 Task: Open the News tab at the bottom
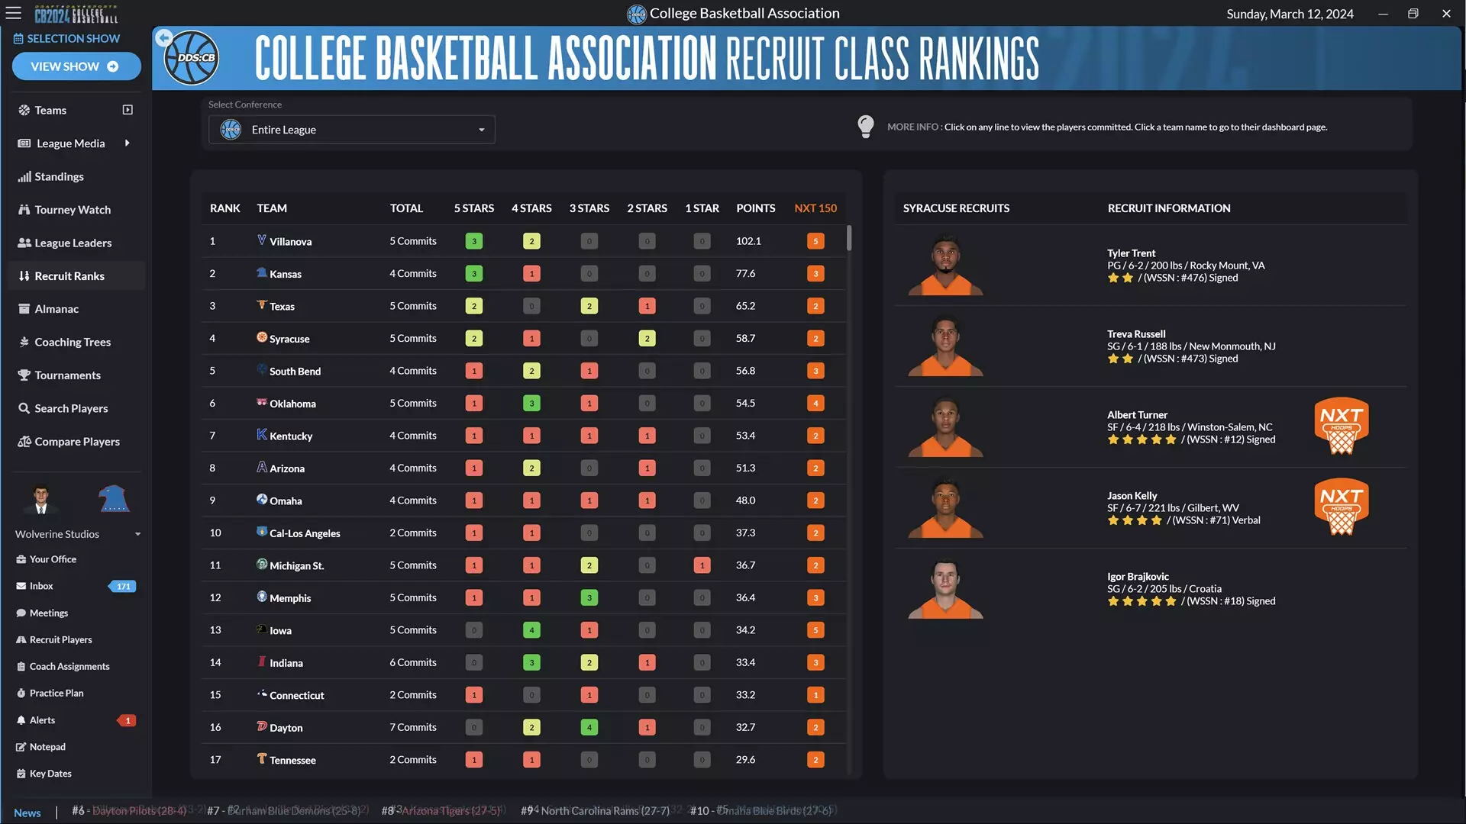click(x=27, y=812)
